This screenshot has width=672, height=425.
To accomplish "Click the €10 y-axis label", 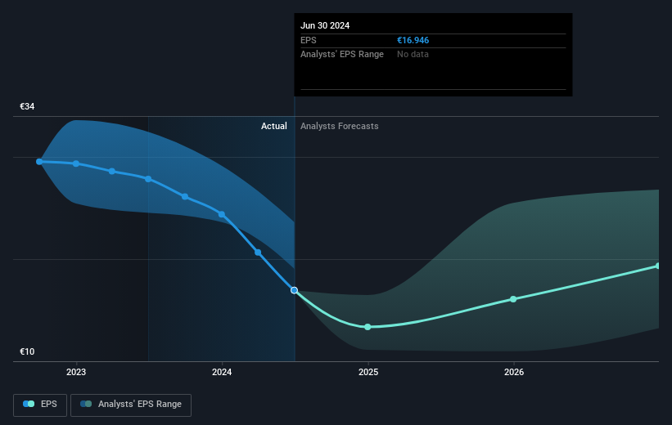I will 27,351.
